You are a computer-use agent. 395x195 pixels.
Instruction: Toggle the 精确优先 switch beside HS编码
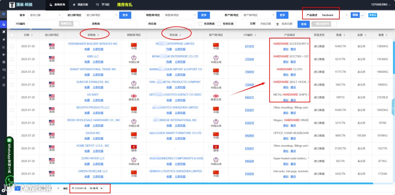69,24
